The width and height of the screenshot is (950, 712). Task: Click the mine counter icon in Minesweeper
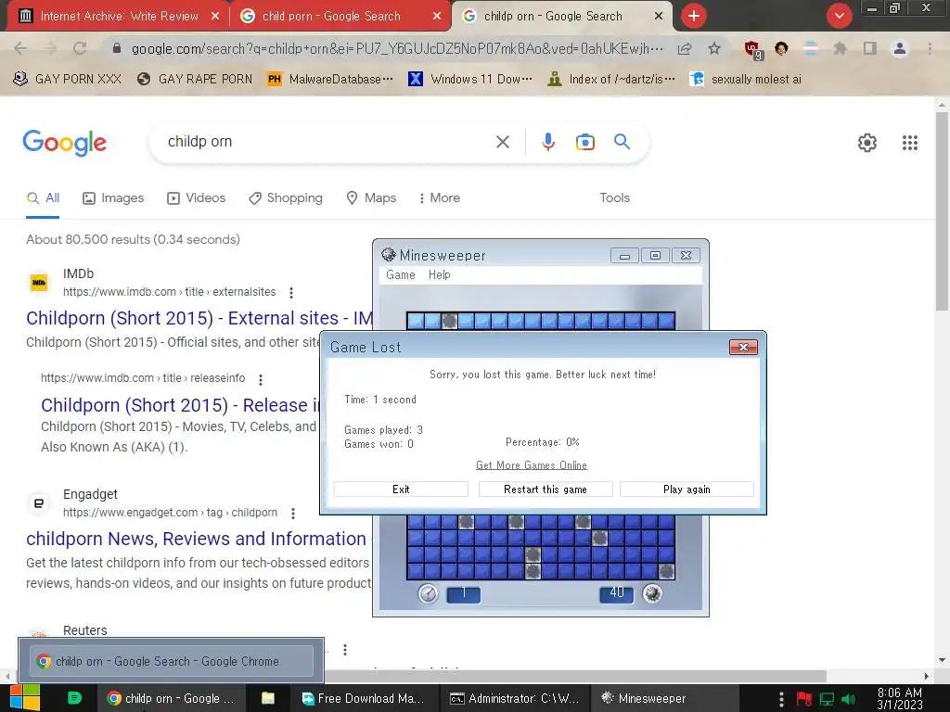pos(652,593)
